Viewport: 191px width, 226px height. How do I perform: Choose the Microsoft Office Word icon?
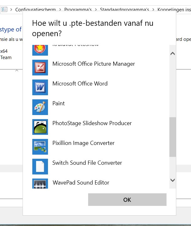pos(40,87)
